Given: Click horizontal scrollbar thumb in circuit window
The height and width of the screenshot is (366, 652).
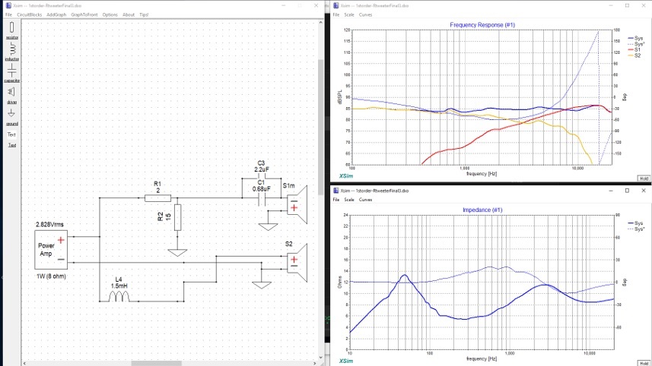Looking at the screenshot, I should (x=157, y=363).
